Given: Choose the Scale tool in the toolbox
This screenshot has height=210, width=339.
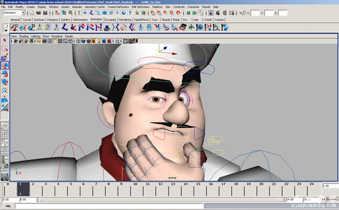Looking at the screenshot, I should [5, 82].
